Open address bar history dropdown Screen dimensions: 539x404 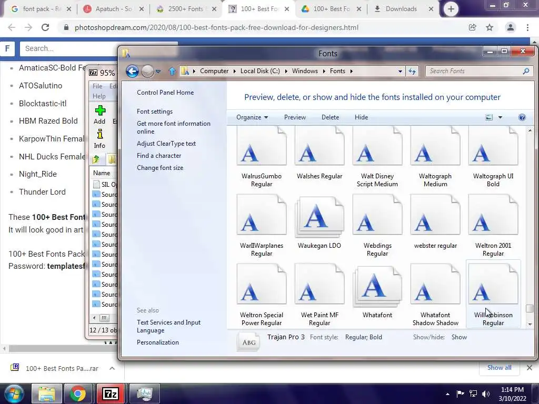point(400,71)
